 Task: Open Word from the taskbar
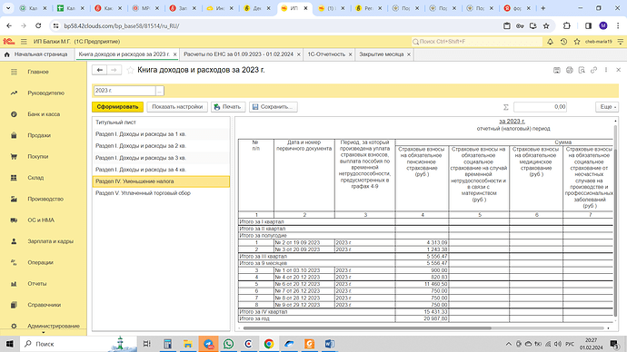(330, 344)
